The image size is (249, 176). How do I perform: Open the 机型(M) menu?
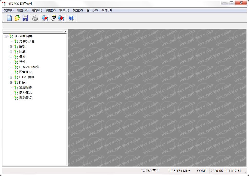[x=23, y=10]
